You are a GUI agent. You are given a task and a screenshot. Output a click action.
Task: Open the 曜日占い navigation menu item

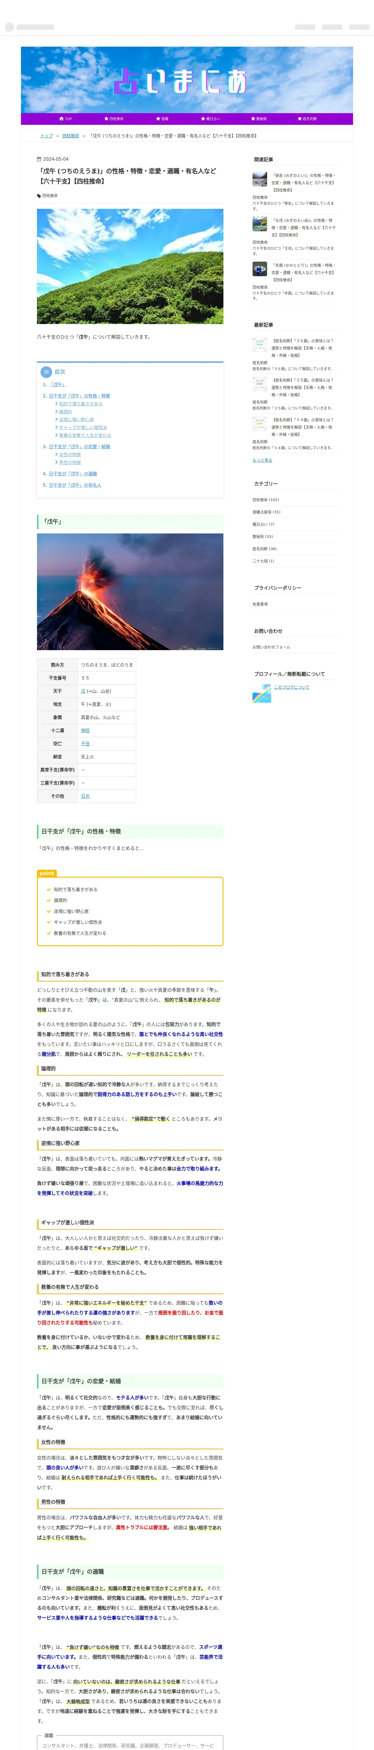(x=210, y=119)
